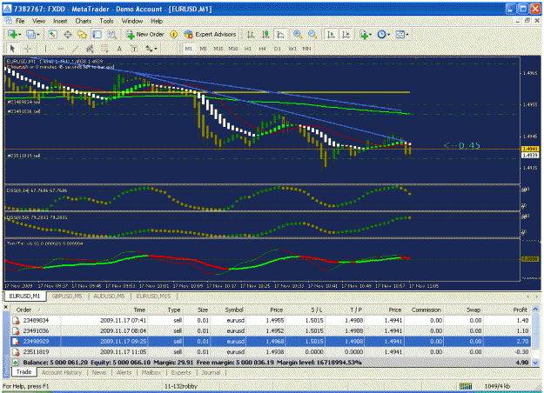Click the New Order button
Viewport: 544px width, 393px height.
pos(145,34)
